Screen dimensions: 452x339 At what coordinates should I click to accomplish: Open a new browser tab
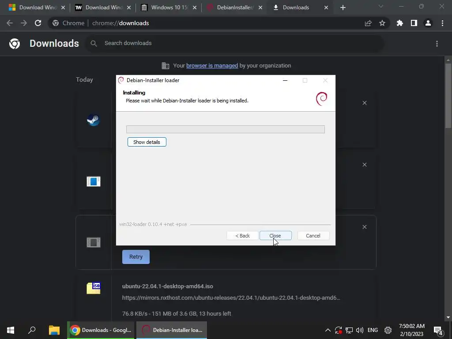343,8
